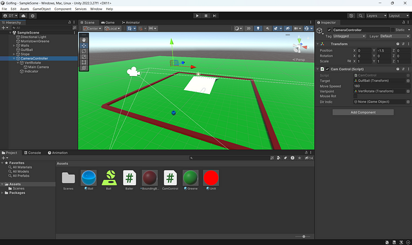
Task: Open the search icon in top toolbar
Action: 360,15
